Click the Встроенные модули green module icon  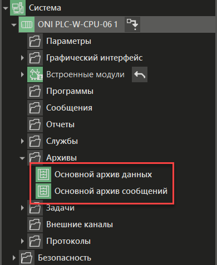click(x=35, y=74)
